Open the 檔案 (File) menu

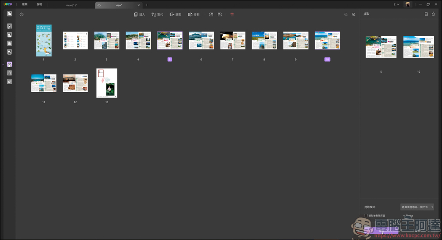click(25, 4)
